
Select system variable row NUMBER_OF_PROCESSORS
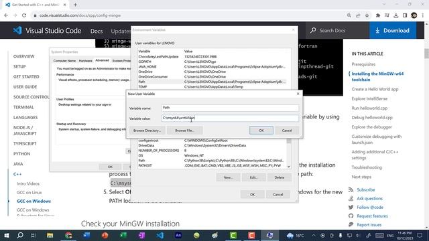(212, 151)
